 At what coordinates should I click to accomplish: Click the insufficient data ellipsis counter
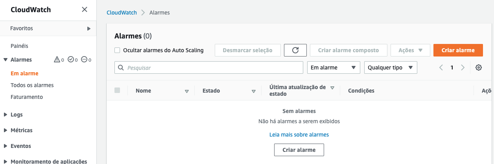86,60
